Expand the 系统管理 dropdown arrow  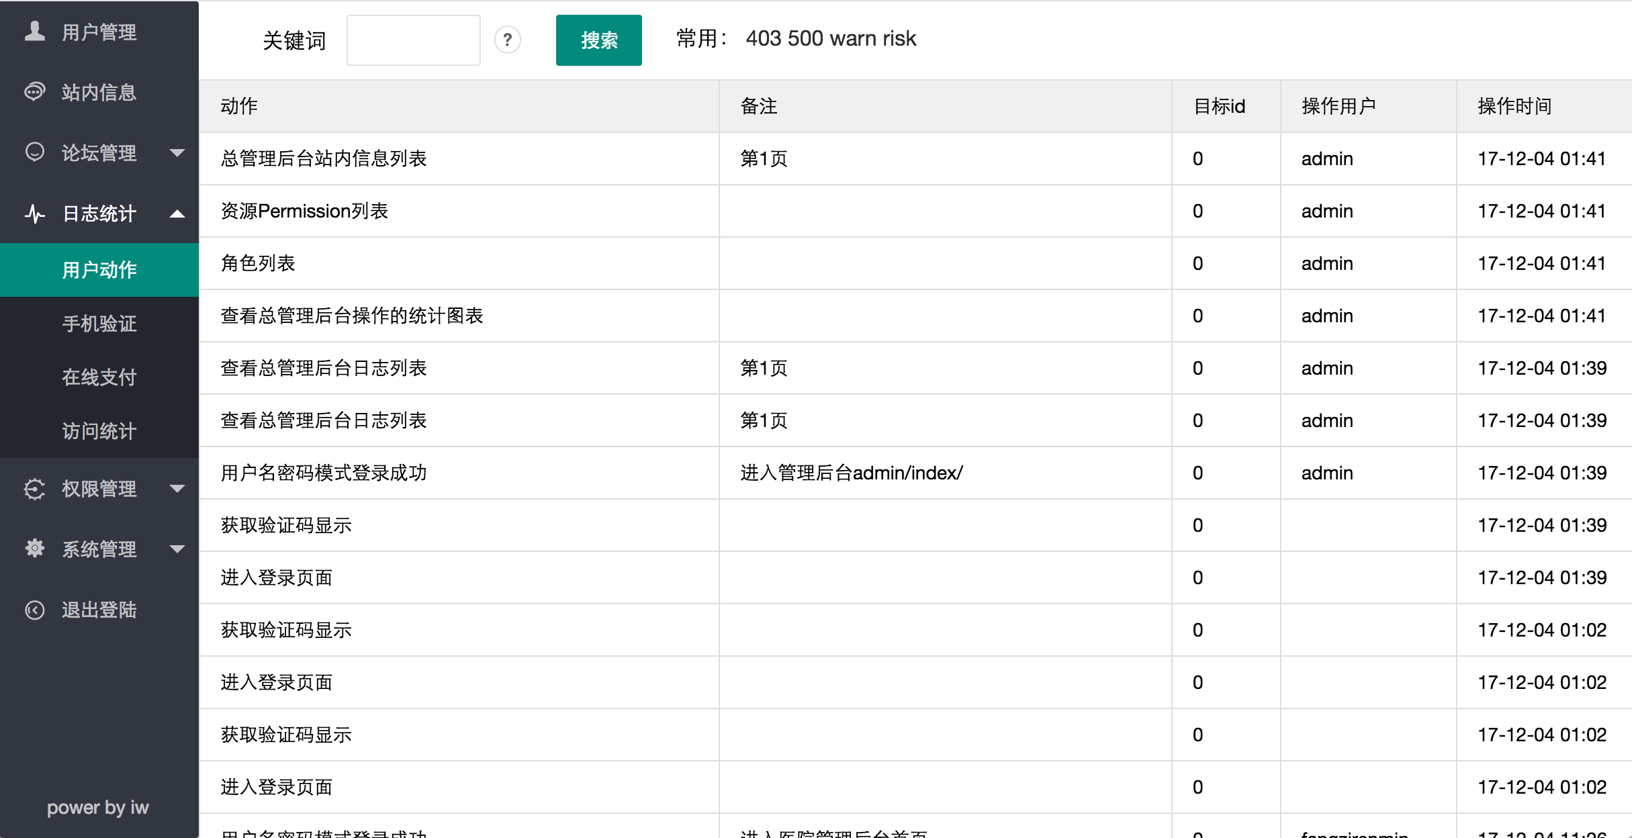pos(177,549)
